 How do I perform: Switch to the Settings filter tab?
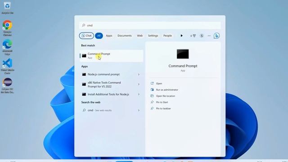tap(153, 36)
